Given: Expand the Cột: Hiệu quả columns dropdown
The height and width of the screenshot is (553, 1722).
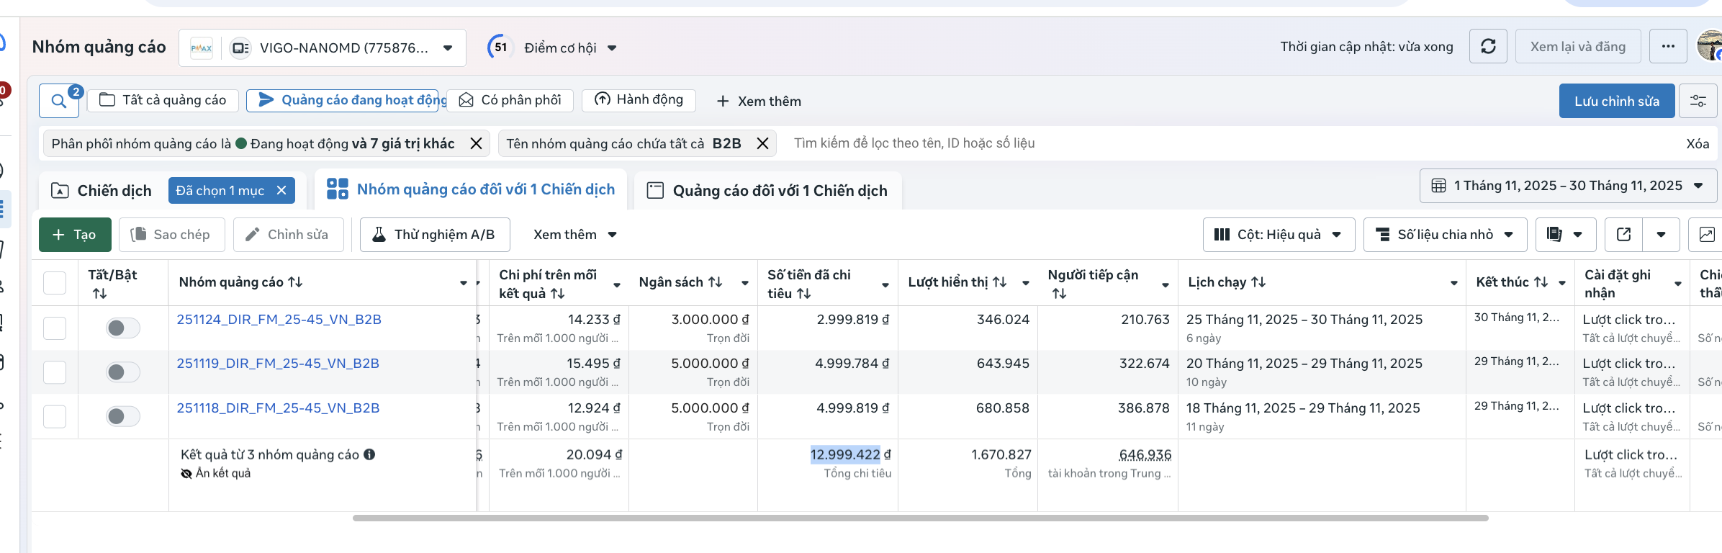Looking at the screenshot, I should coord(1278,235).
